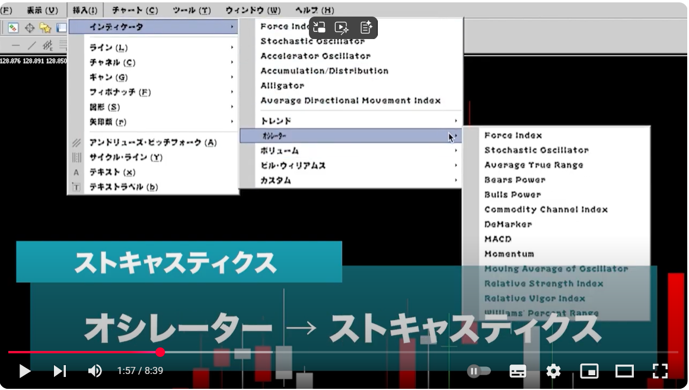
Task: Open the ウィンドウ (W) menu
Action: click(x=253, y=10)
